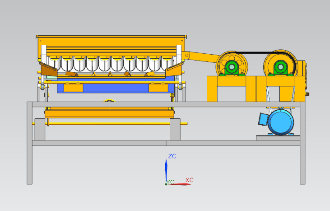Select the right green bearing housing
Image resolution: width=330 pixels, height=211 pixels.
click(281, 68)
